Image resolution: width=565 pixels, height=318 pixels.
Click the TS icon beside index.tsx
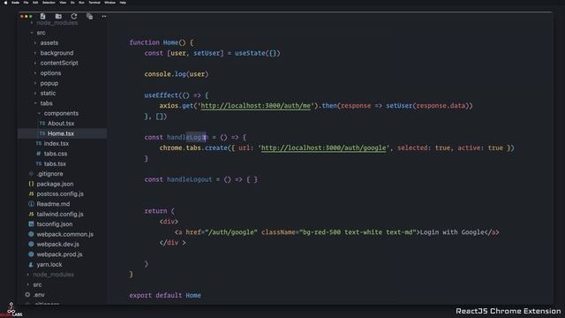[x=39, y=143]
